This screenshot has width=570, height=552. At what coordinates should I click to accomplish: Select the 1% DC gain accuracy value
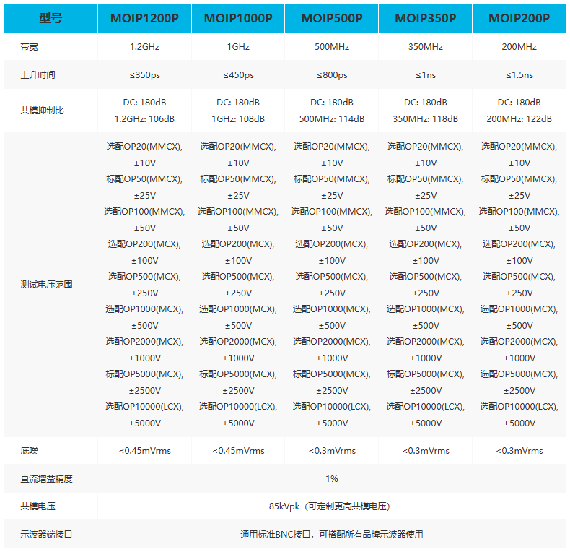[331, 478]
